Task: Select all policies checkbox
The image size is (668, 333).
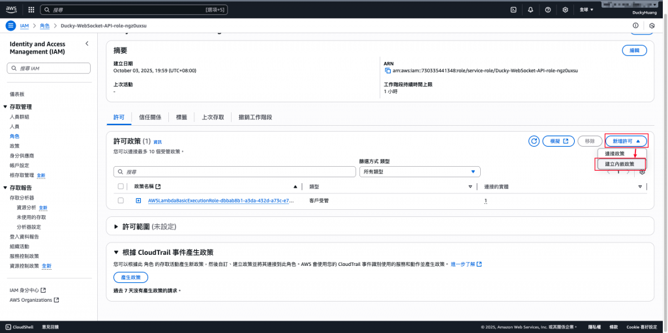Action: [x=121, y=186]
